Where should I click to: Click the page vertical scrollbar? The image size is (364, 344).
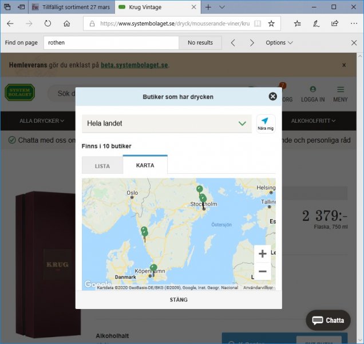(x=360, y=198)
